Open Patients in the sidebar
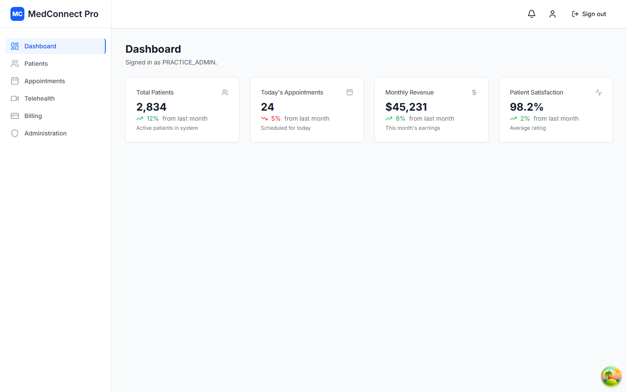This screenshot has width=627, height=392. point(55,64)
